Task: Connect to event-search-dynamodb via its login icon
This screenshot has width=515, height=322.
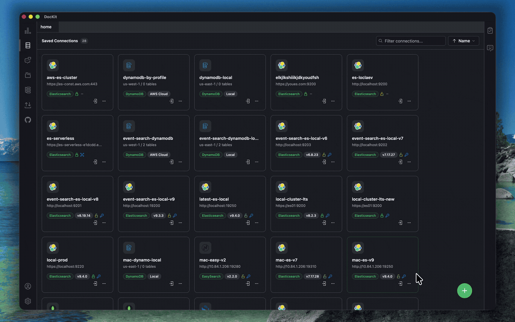Action: 171,162
